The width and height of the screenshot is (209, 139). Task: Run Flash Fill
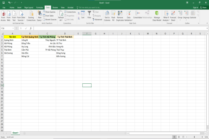coord(113,16)
